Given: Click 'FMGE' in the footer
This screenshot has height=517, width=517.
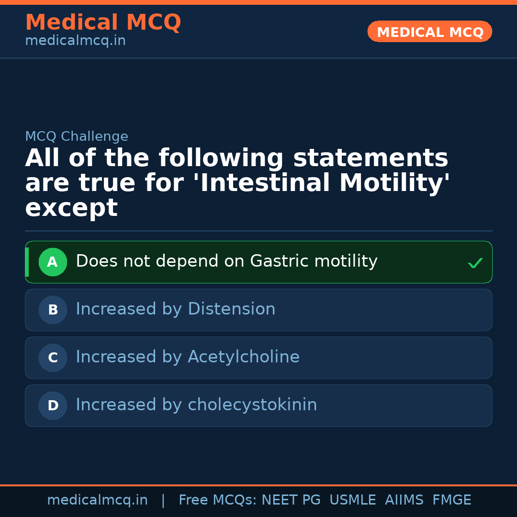Looking at the screenshot, I should [451, 500].
